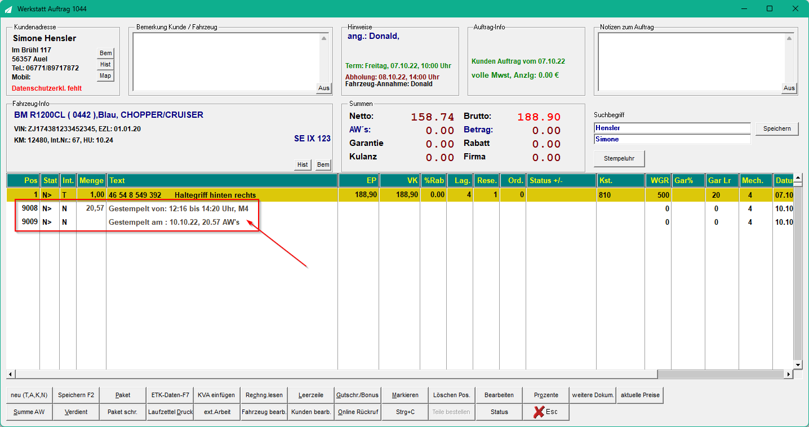Click the neu (T,A,K,N) button
The height and width of the screenshot is (427, 809).
pyautogui.click(x=29, y=395)
